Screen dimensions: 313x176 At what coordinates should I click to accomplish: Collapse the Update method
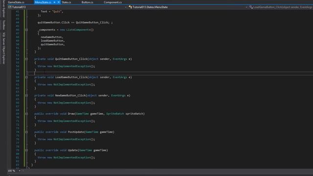tap(26, 150)
